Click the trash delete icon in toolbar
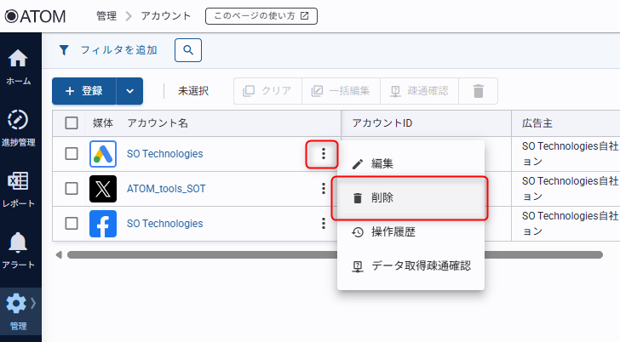This screenshot has width=620, height=342. click(x=479, y=91)
